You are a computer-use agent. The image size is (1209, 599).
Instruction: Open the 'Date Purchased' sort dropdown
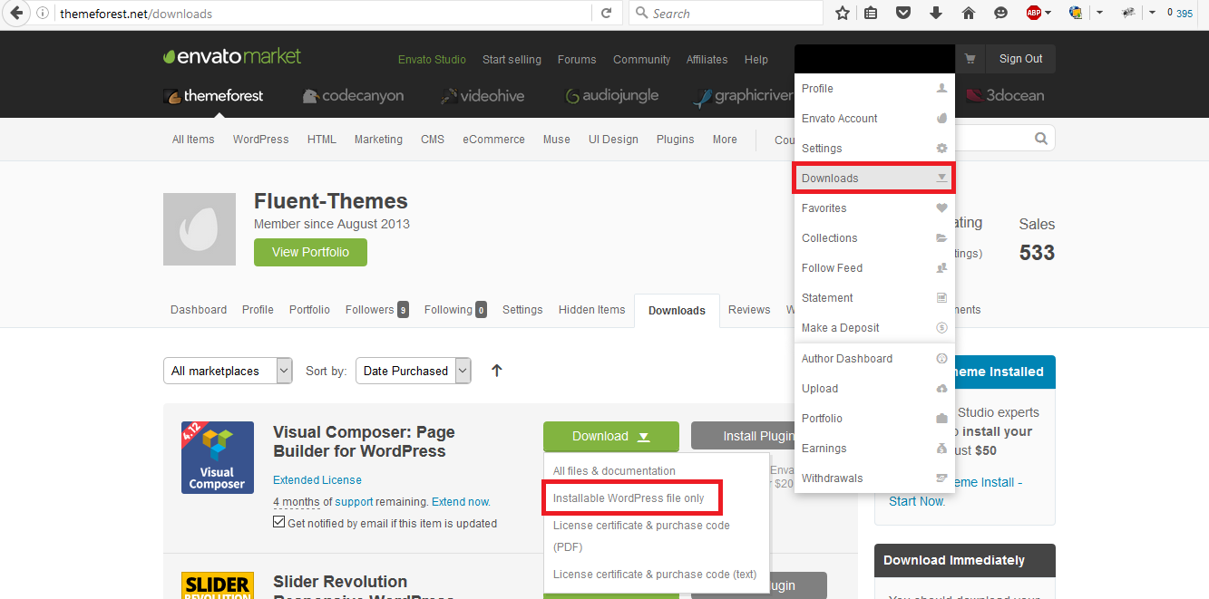click(414, 371)
